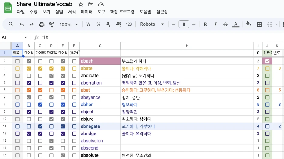Star the Share_Ultimate Vocab document
Viewport: 284px width, 159px height.
pos(81,4)
